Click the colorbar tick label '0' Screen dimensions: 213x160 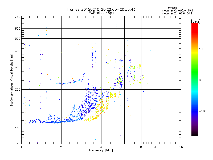pyautogui.click(x=200, y=80)
